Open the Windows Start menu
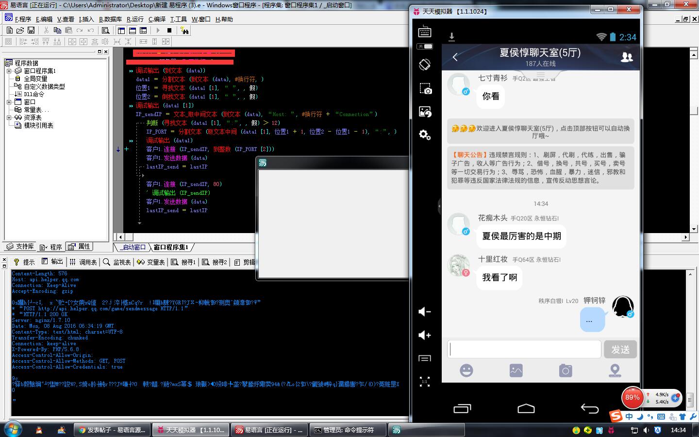The width and height of the screenshot is (699, 437). point(13,430)
